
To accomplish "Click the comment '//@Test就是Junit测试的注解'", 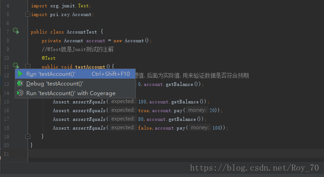I will pos(78,49).
